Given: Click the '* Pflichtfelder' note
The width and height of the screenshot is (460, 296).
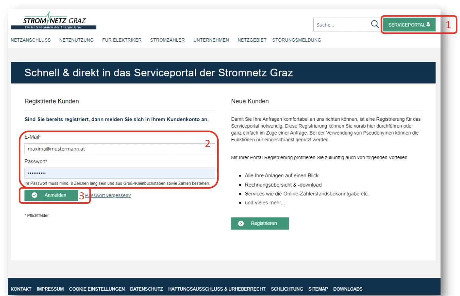Looking at the screenshot, I should (x=37, y=215).
